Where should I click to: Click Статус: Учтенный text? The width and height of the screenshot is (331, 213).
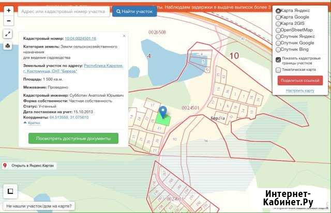click(x=40, y=106)
